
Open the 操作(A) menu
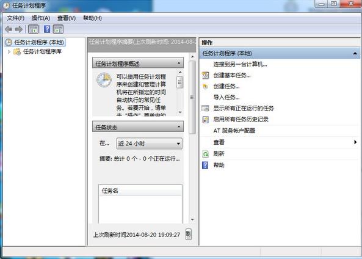coord(41,18)
